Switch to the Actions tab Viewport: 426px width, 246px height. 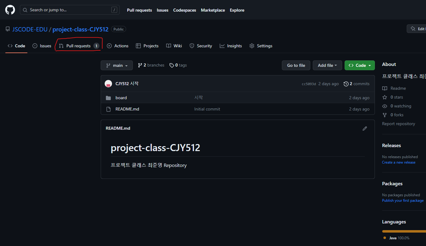tap(118, 46)
